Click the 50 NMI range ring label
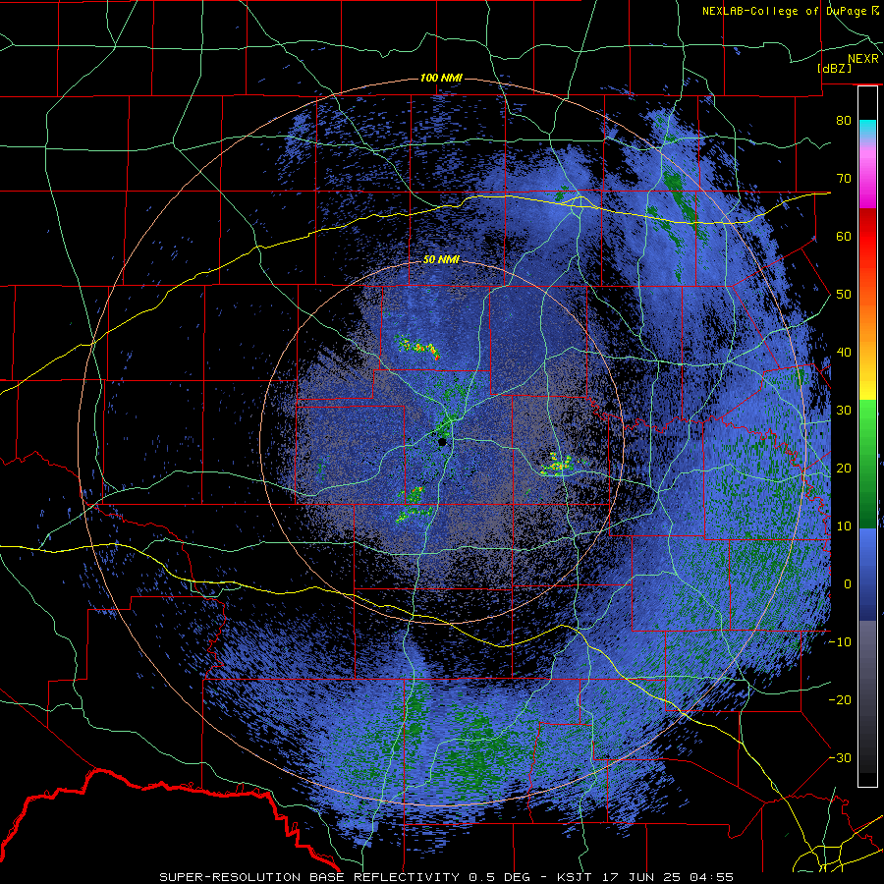This screenshot has width=884, height=884. pyautogui.click(x=441, y=260)
